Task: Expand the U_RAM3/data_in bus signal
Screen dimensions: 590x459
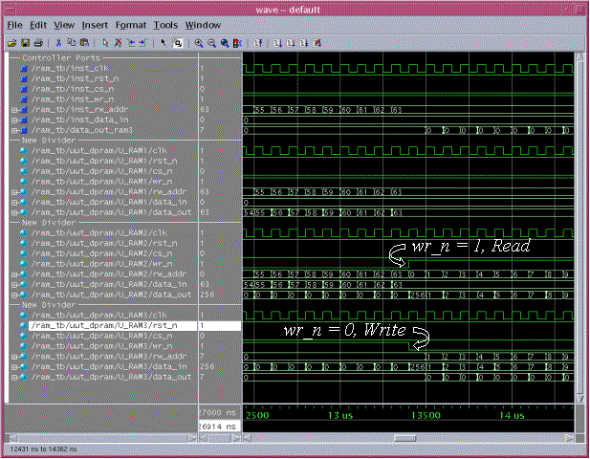Action: [x=14, y=365]
